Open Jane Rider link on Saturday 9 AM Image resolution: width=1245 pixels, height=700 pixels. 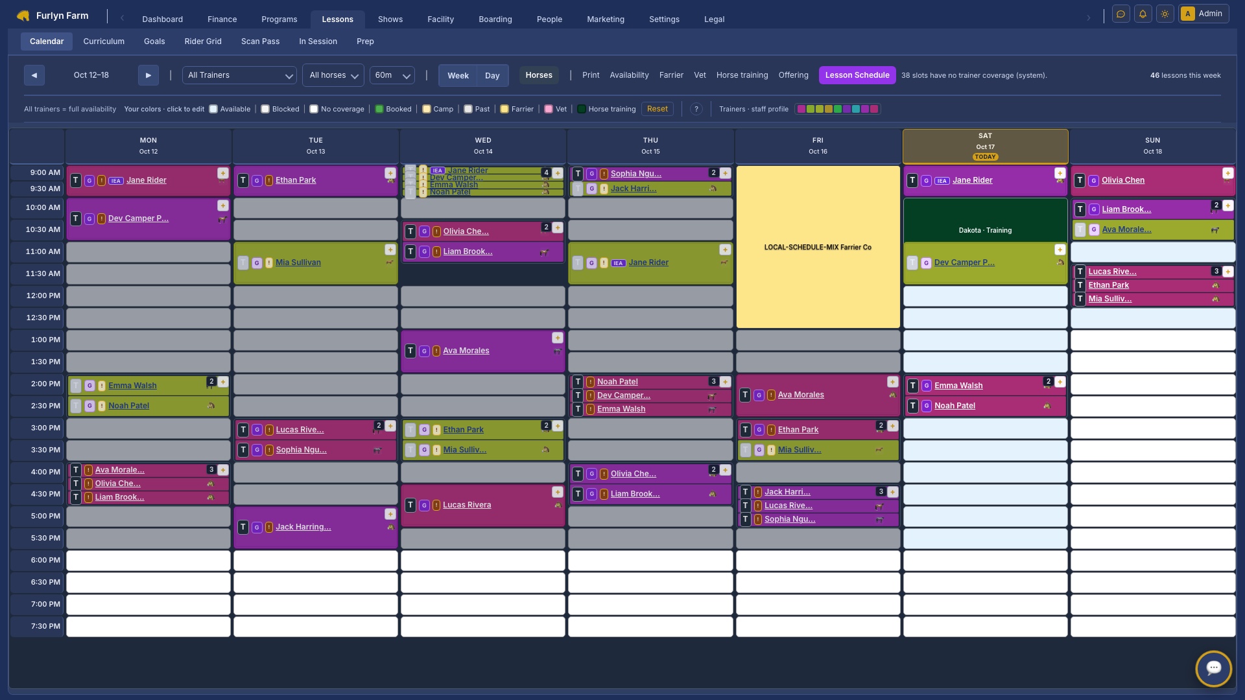pyautogui.click(x=972, y=180)
